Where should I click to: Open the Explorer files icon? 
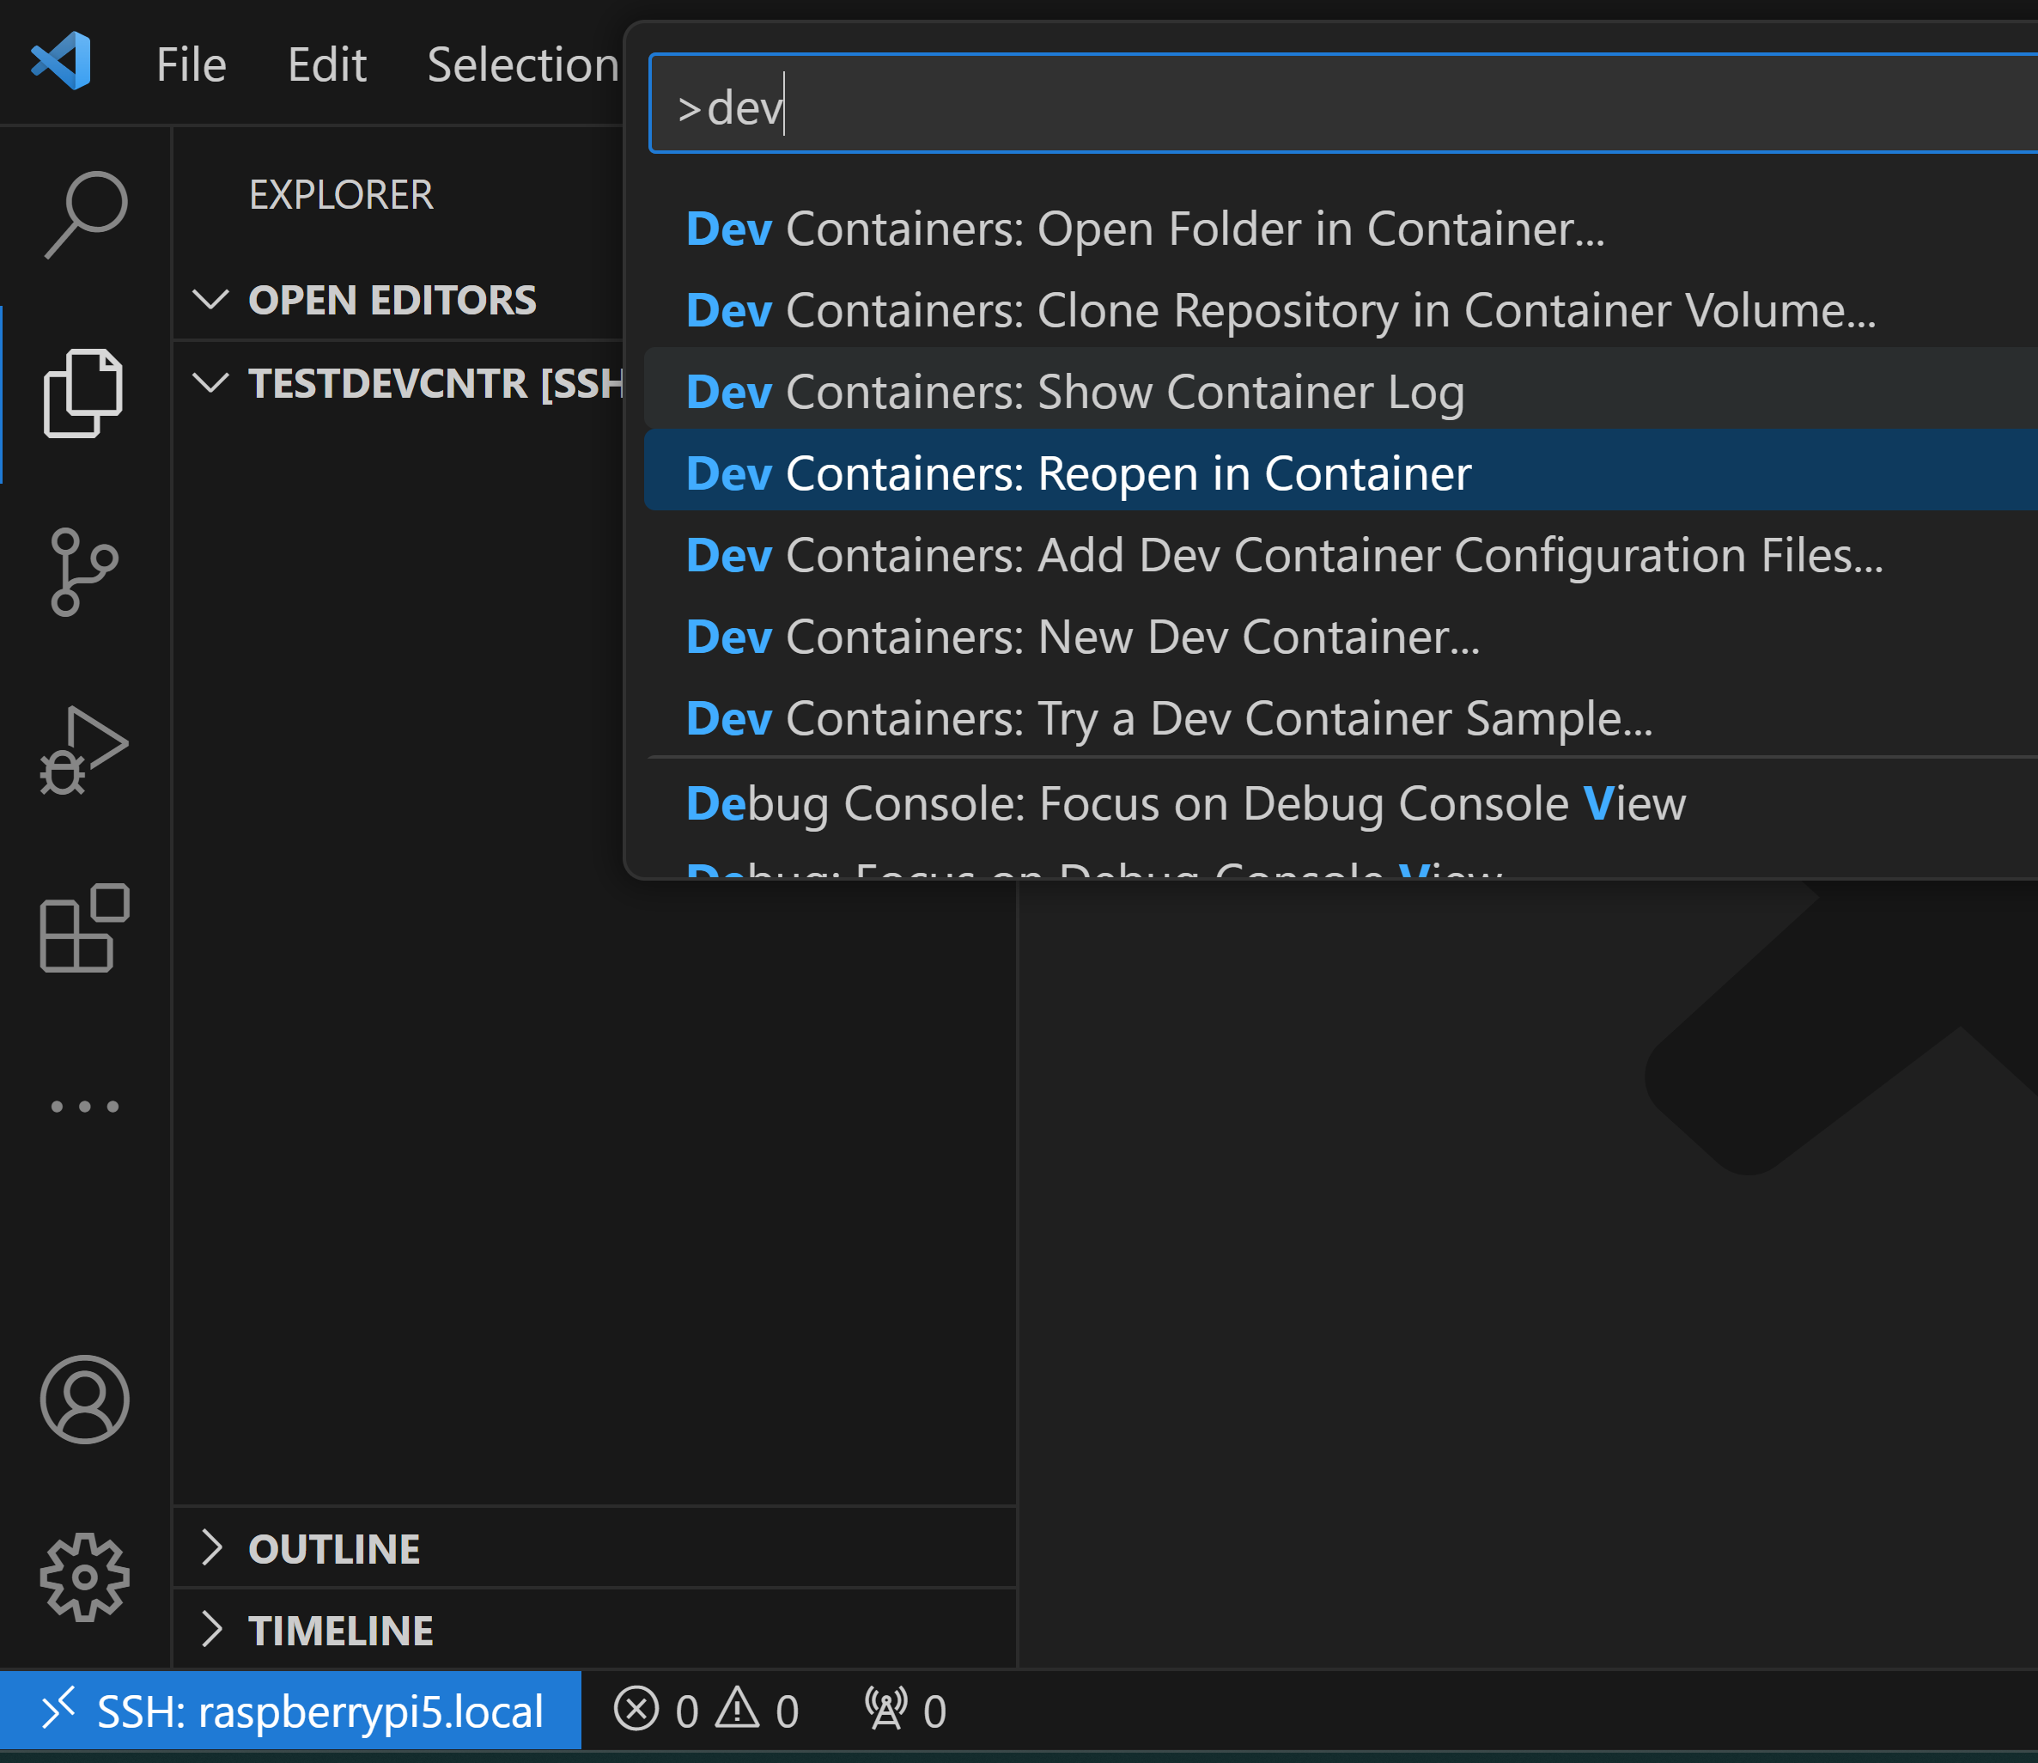click(x=83, y=393)
